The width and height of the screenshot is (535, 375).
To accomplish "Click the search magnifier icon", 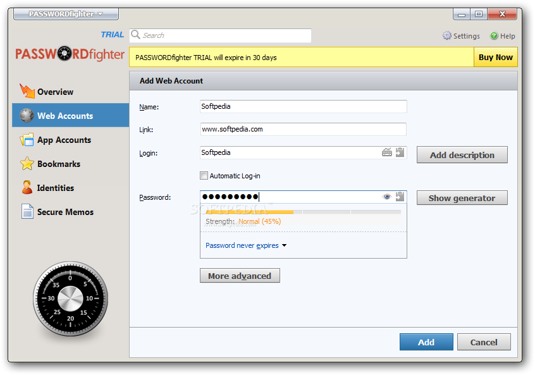I will (x=135, y=35).
